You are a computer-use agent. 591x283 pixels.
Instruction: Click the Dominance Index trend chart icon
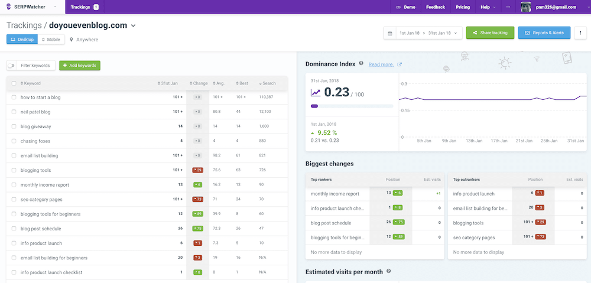tap(316, 93)
